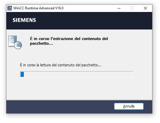Click the status text lettura del contenuto

coord(61,65)
